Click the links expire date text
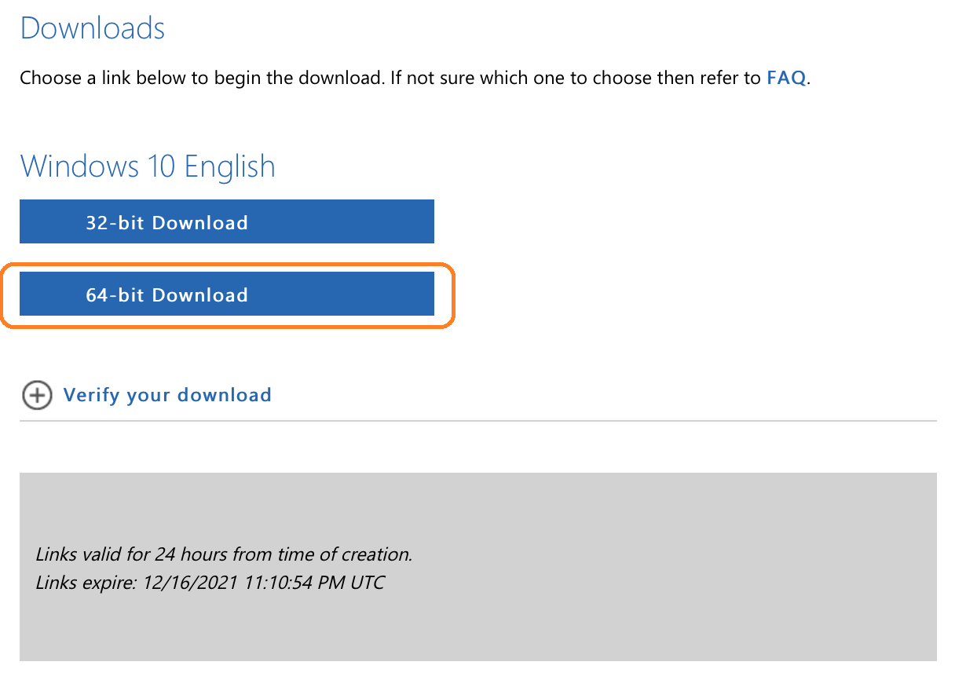 point(210,583)
